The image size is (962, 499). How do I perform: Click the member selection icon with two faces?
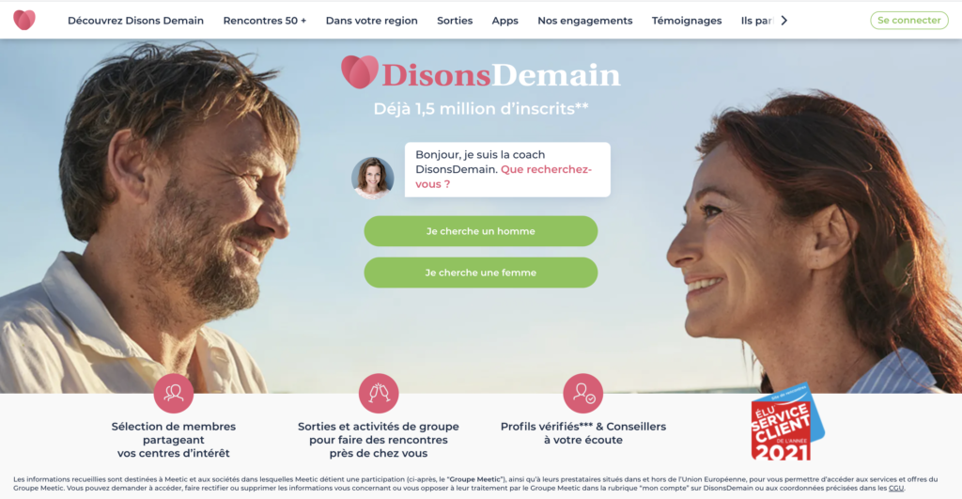(174, 394)
